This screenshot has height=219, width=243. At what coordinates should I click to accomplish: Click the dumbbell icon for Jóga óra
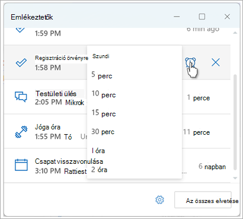click(x=21, y=132)
